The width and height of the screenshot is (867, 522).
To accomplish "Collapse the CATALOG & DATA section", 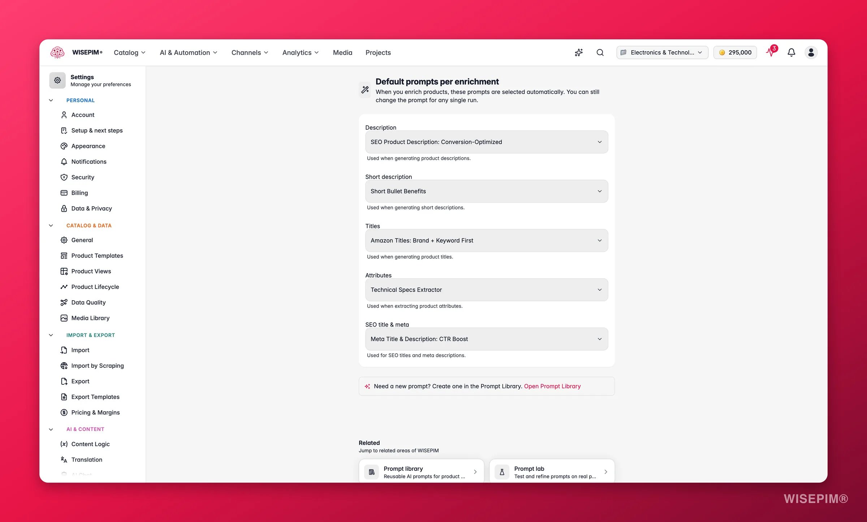I will click(x=51, y=225).
